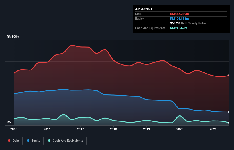Click the 369.2% Debt/Equity Ratio text

tap(188, 23)
